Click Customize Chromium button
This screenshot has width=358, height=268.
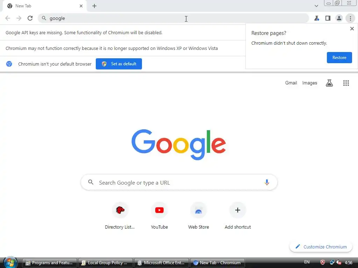[x=321, y=247]
